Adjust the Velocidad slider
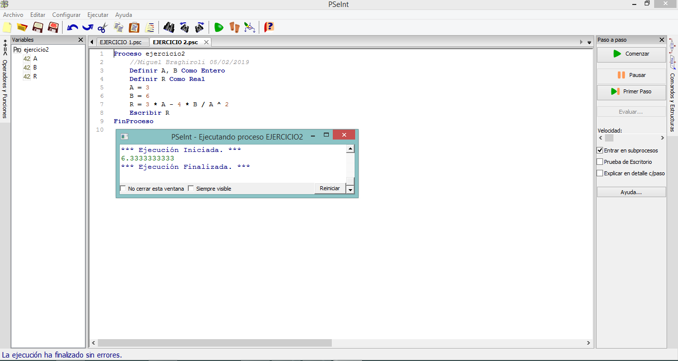 610,138
